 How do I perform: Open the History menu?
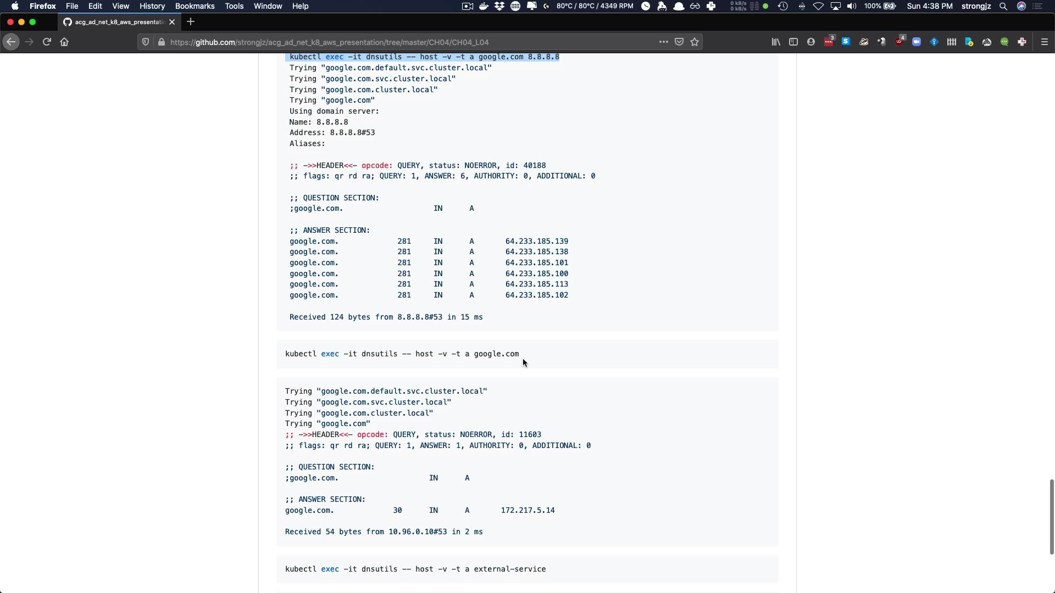pos(152,6)
